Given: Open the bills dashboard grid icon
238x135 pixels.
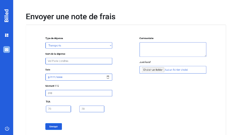Looking at the screenshot, I should (x=7, y=35).
